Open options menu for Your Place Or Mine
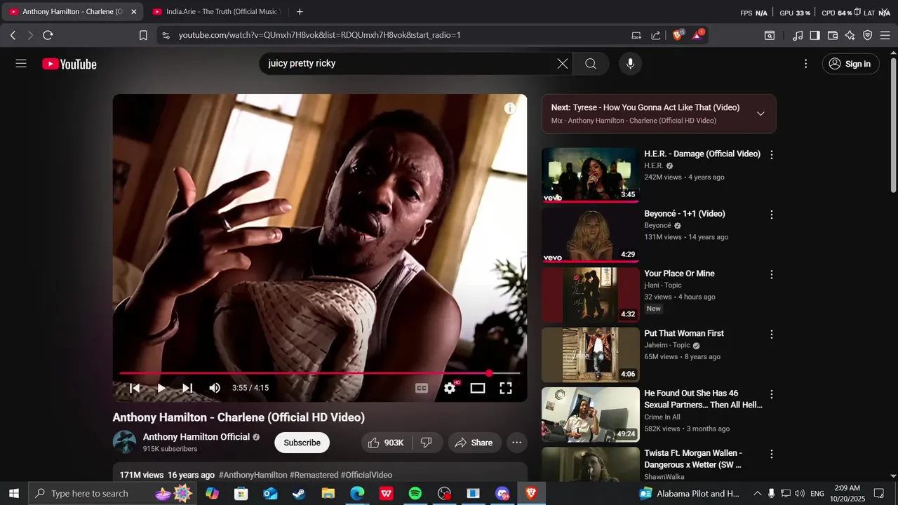Image resolution: width=898 pixels, height=505 pixels. 772,274
